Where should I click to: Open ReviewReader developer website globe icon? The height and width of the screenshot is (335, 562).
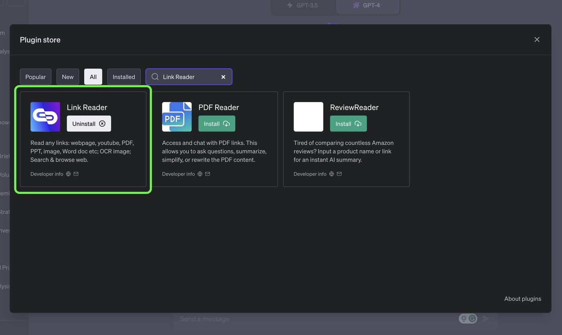(x=332, y=174)
